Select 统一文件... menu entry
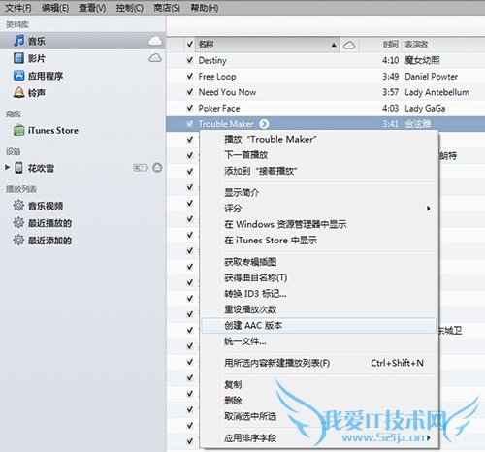Screen dimensions: 485x452 tap(319, 341)
